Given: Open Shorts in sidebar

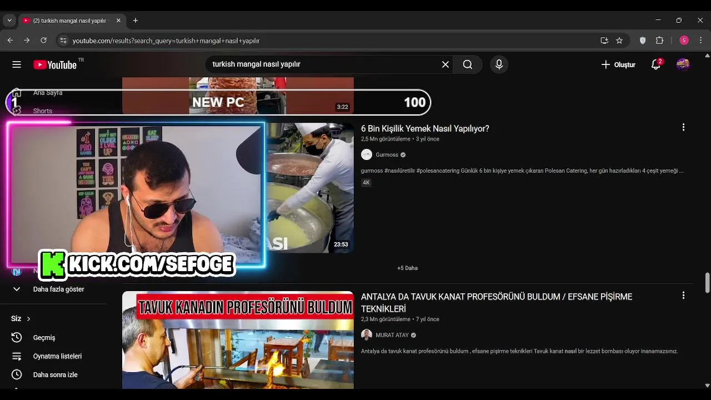Looking at the screenshot, I should tap(43, 111).
